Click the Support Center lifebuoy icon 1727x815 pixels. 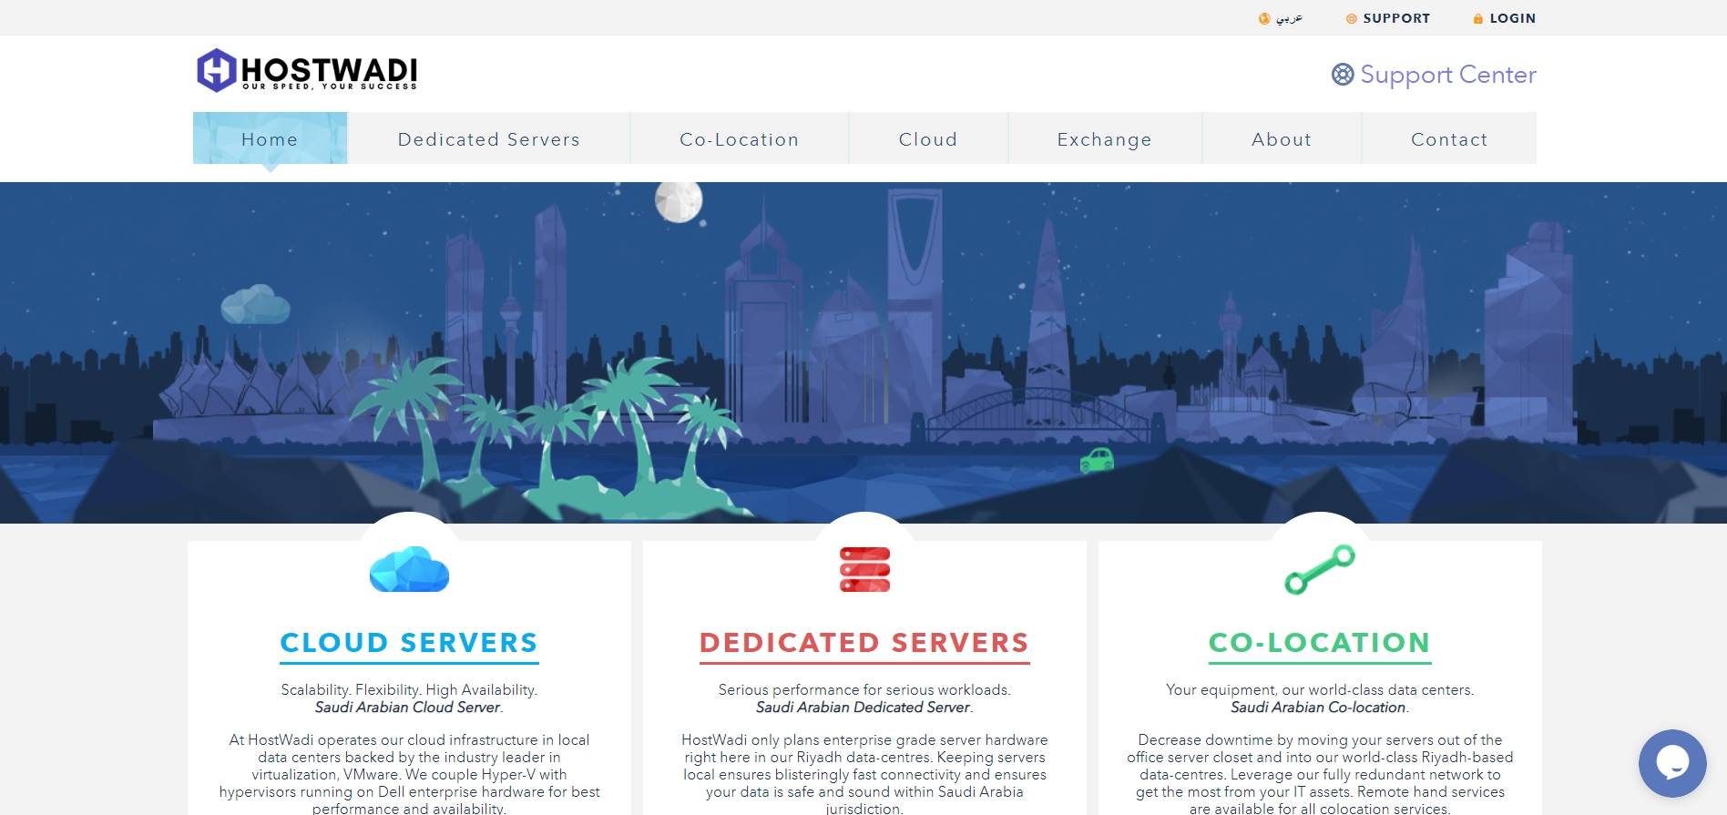point(1343,75)
